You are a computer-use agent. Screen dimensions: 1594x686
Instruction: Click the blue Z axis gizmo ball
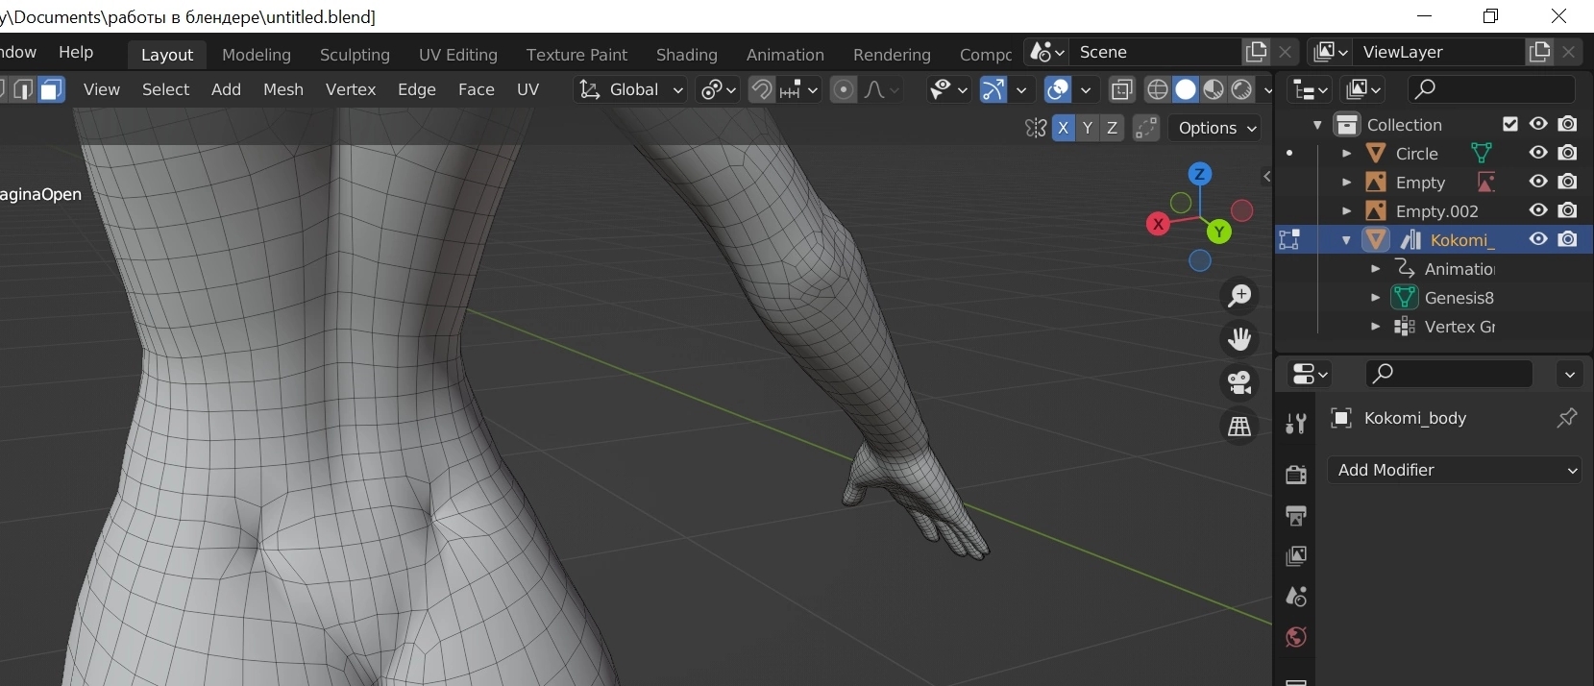point(1199,174)
